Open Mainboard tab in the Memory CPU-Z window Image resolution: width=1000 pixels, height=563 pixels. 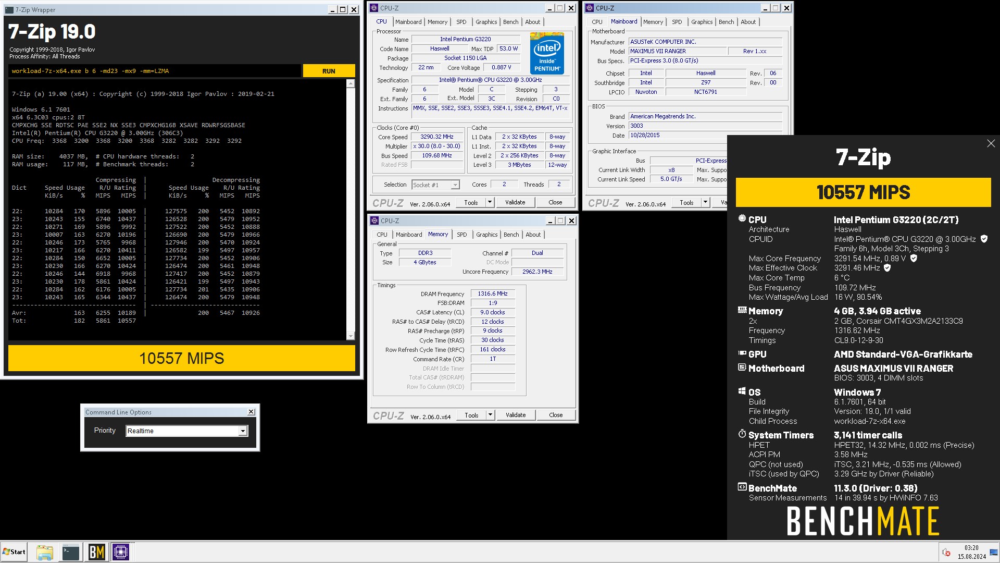click(x=409, y=235)
